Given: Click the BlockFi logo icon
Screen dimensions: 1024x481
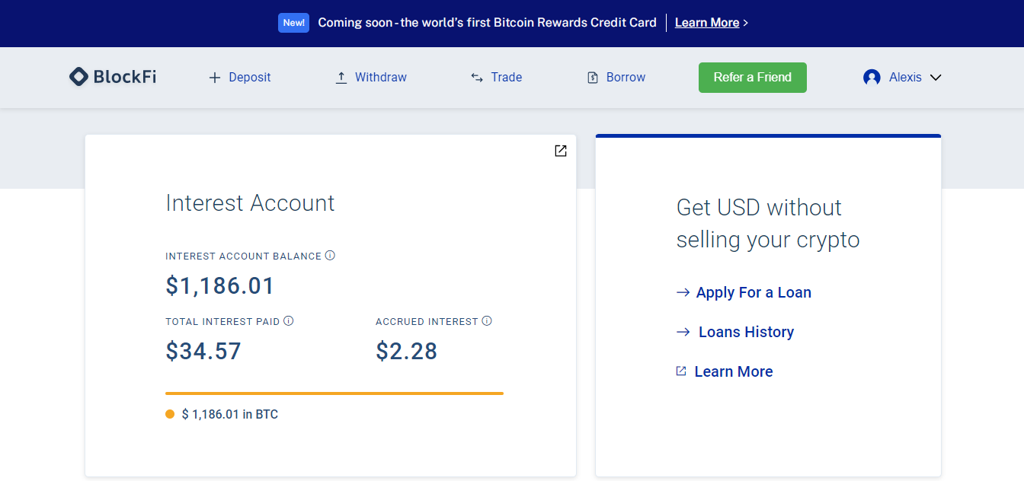Looking at the screenshot, I should [78, 77].
